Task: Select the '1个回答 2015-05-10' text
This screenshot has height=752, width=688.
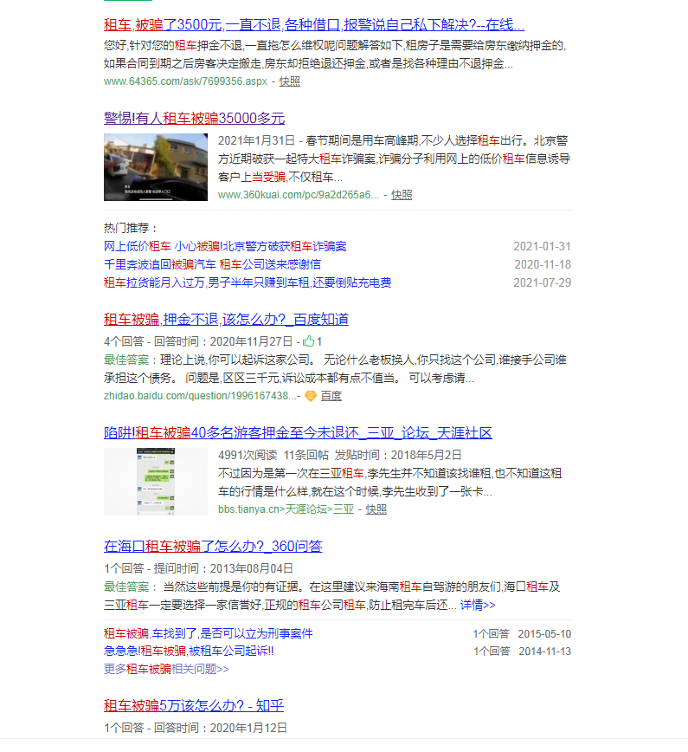Action: [x=522, y=634]
